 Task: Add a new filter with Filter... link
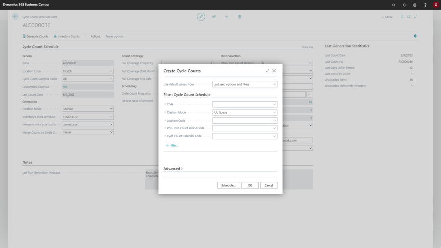click(x=172, y=145)
